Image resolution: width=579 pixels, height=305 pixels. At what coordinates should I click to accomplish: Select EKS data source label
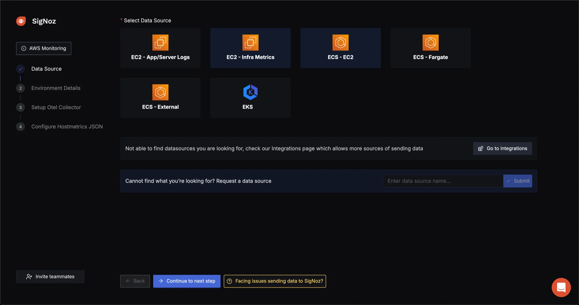click(x=248, y=107)
